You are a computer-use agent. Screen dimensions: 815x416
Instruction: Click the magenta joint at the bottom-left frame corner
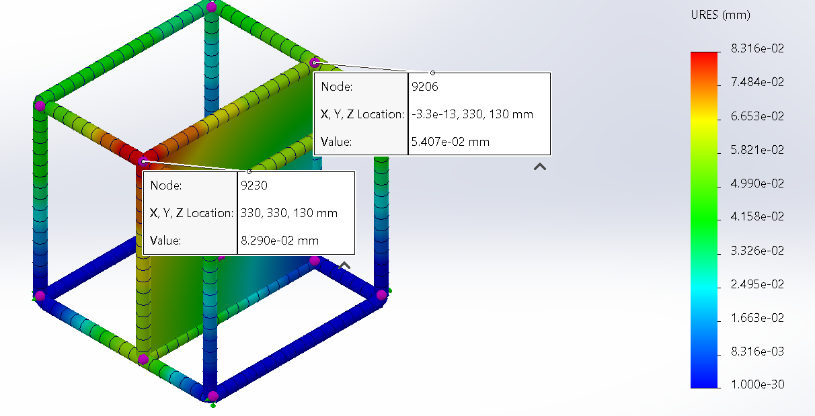pos(40,296)
